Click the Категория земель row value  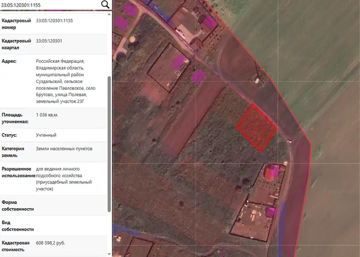[64, 149]
